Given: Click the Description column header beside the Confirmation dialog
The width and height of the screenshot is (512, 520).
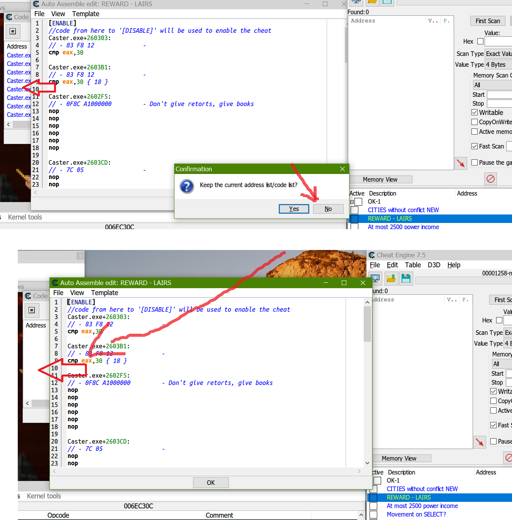Looking at the screenshot, I should [x=383, y=193].
